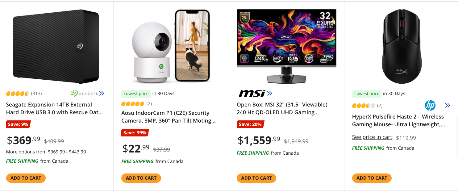This screenshot has width=458, height=192.
Task: Add the Aosu IndoorCam to cart
Action: 141,178
